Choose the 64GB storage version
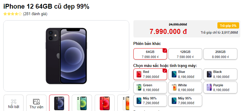Screen dimensions: 243x111 click(x=150, y=54)
